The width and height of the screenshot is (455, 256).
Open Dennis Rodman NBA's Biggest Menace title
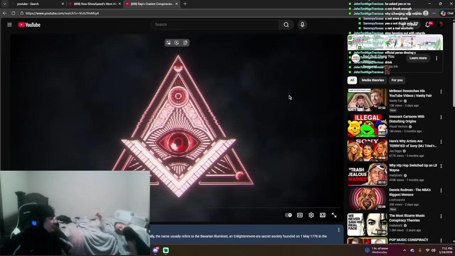click(410, 192)
